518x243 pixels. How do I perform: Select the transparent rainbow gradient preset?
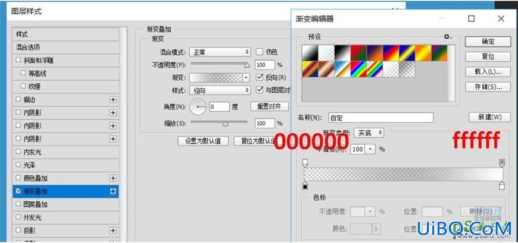coord(375,70)
